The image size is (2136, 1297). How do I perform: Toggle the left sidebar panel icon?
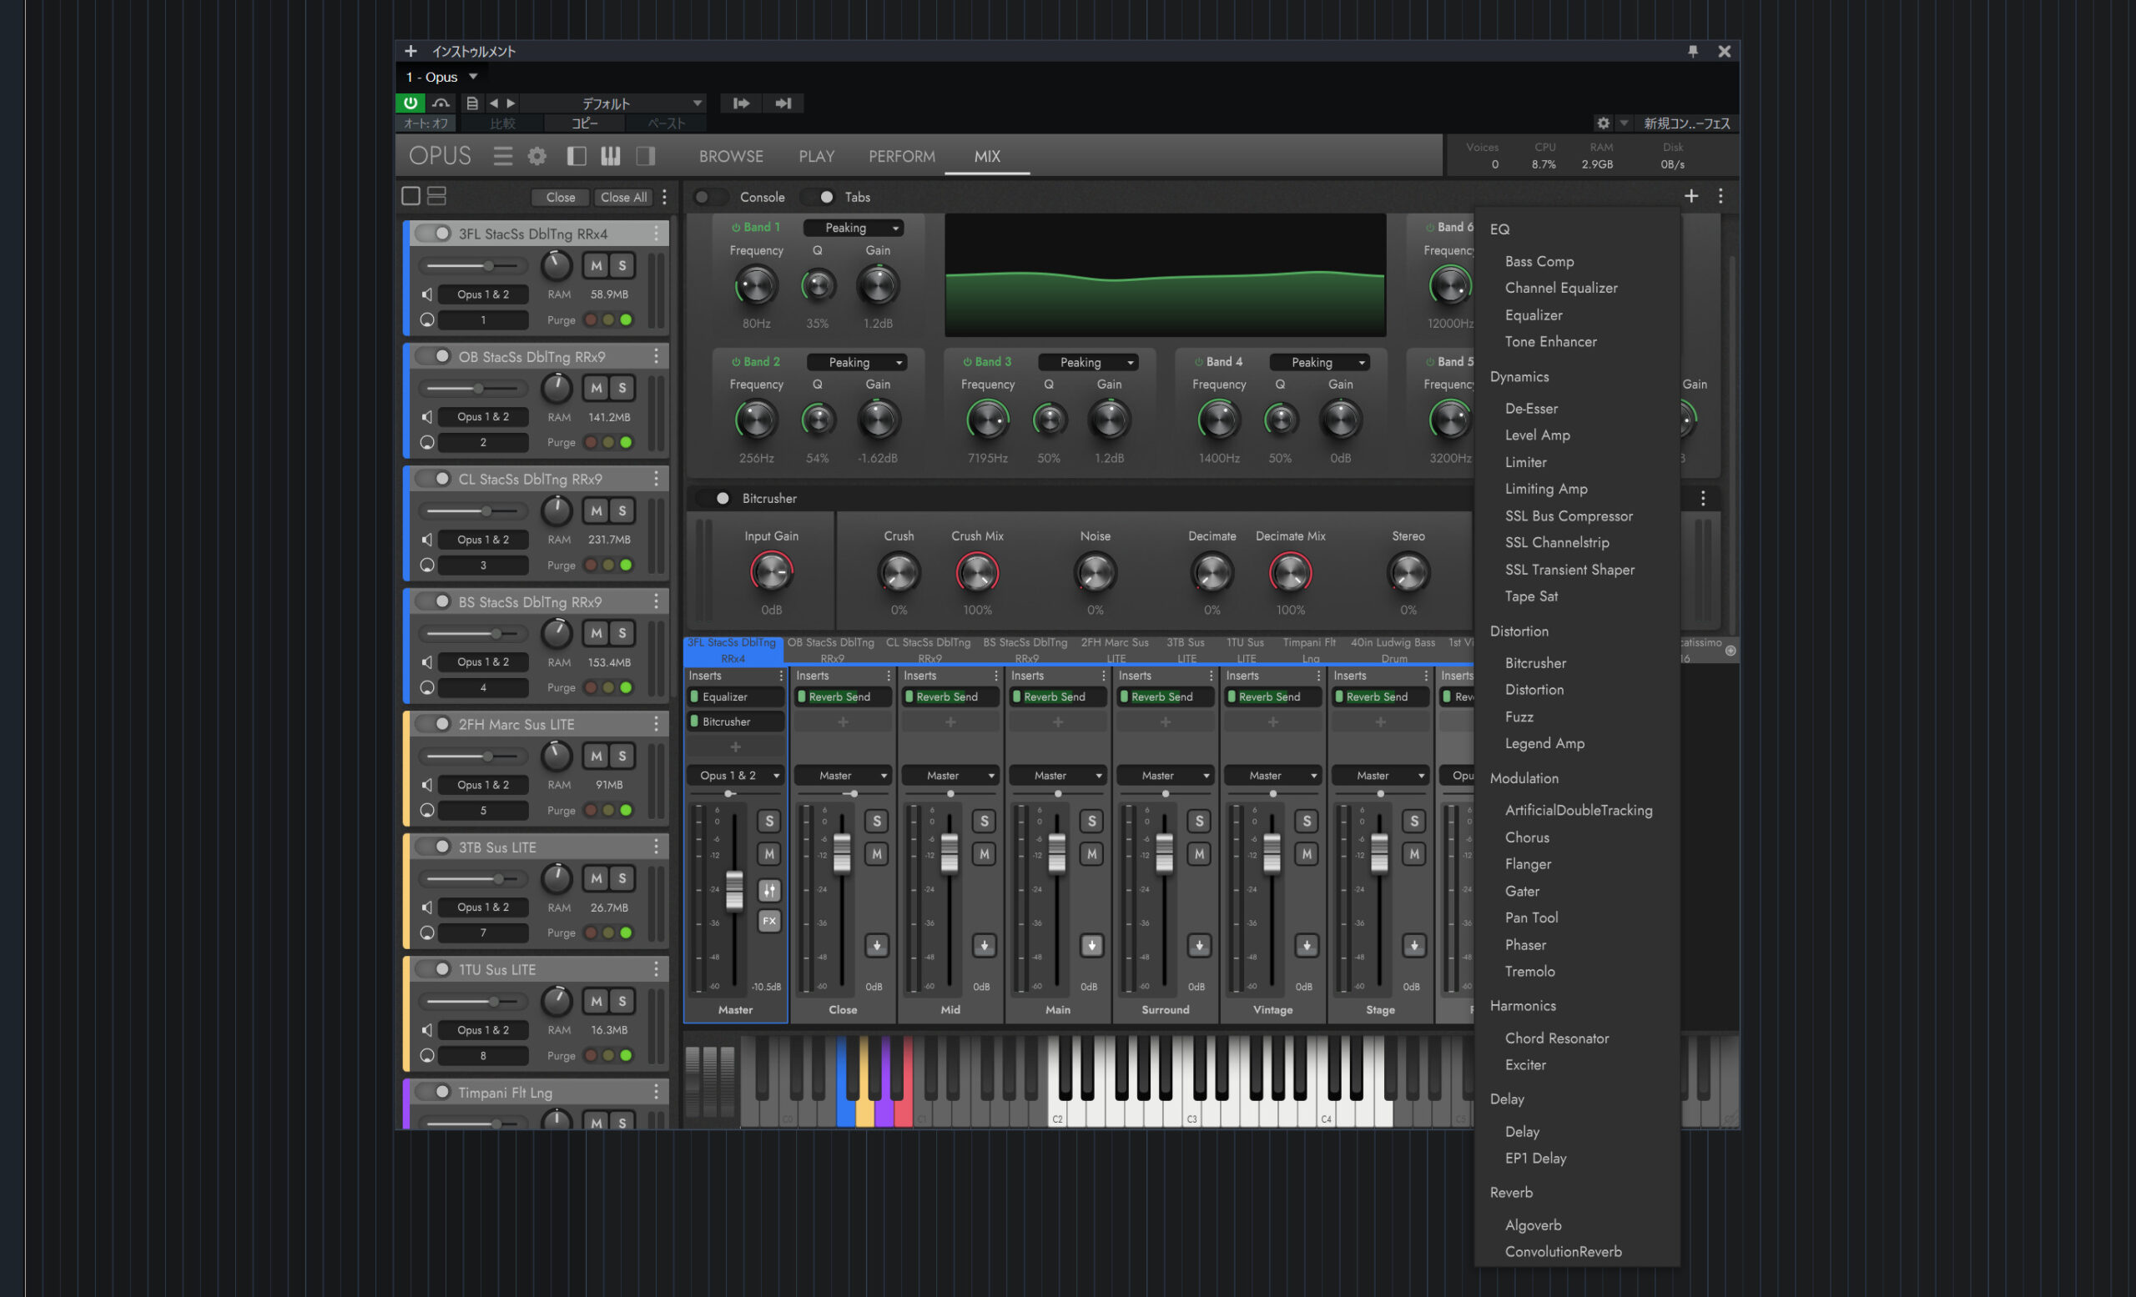577,156
